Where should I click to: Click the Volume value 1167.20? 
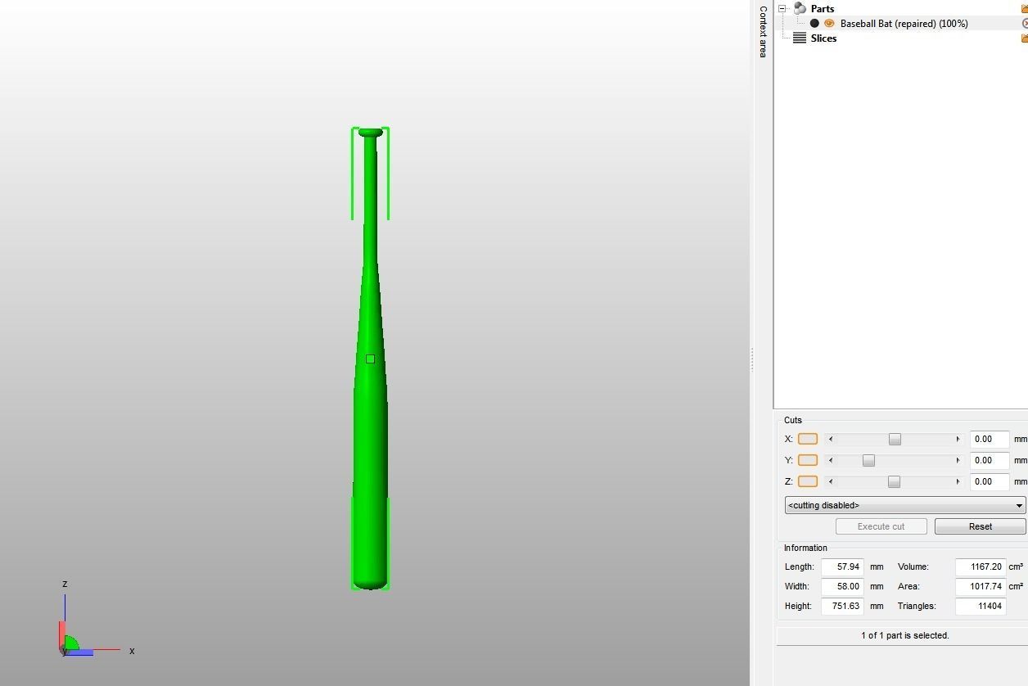tap(981, 566)
